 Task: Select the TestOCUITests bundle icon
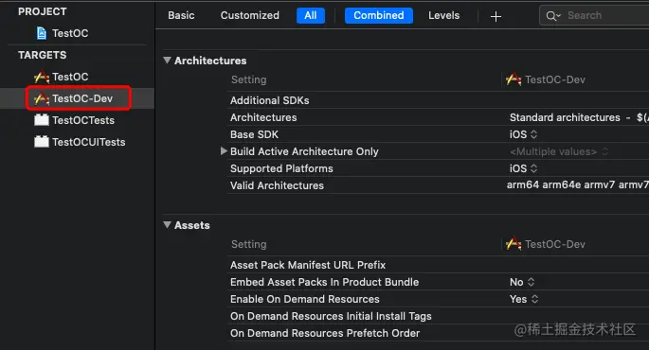pyautogui.click(x=42, y=142)
